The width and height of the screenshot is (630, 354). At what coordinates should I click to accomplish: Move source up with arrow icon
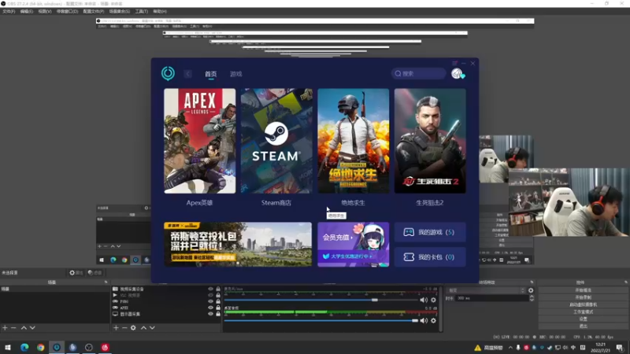(143, 328)
